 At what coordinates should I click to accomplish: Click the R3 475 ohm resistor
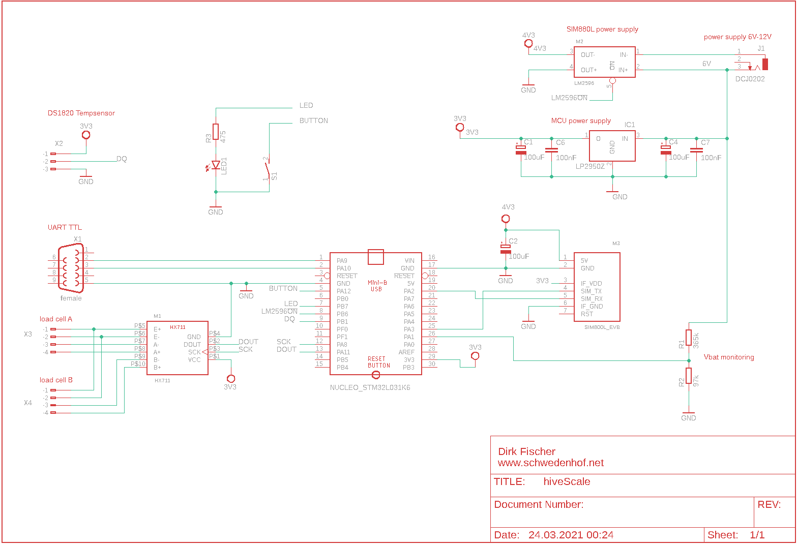pos(216,132)
